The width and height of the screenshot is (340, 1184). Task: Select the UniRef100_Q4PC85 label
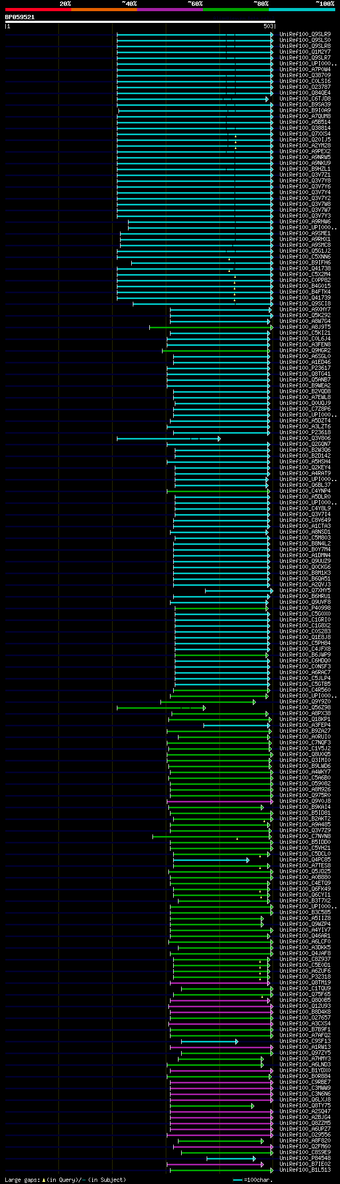coord(305,859)
